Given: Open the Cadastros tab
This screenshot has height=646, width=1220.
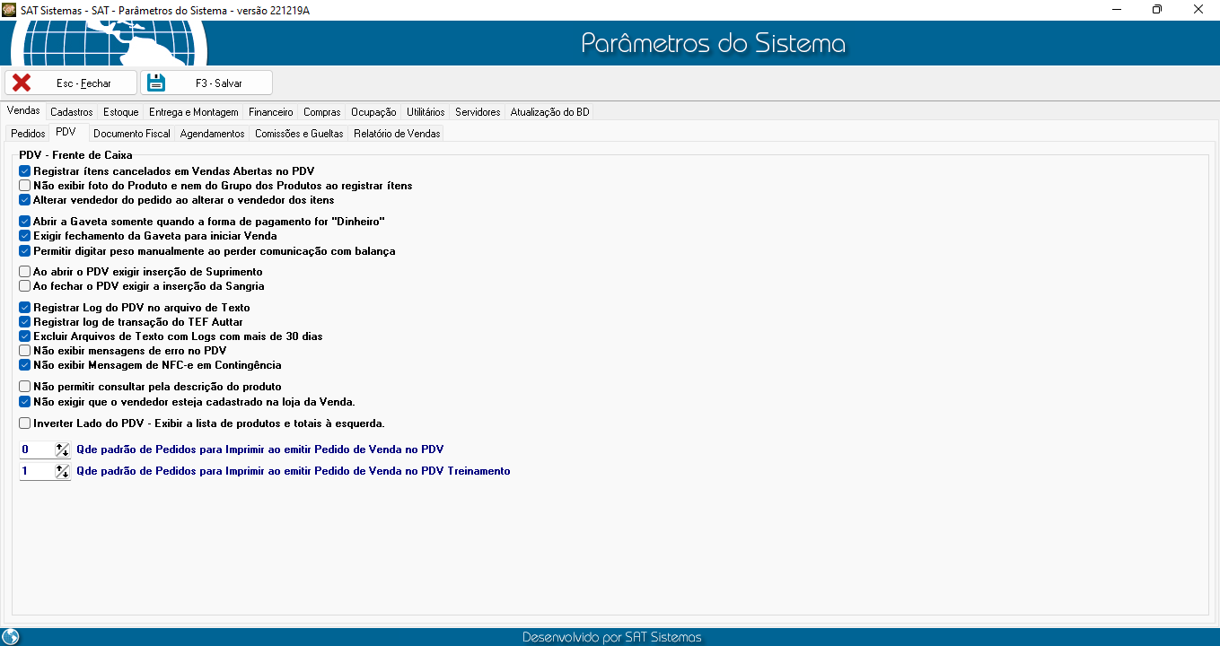Looking at the screenshot, I should point(72,112).
